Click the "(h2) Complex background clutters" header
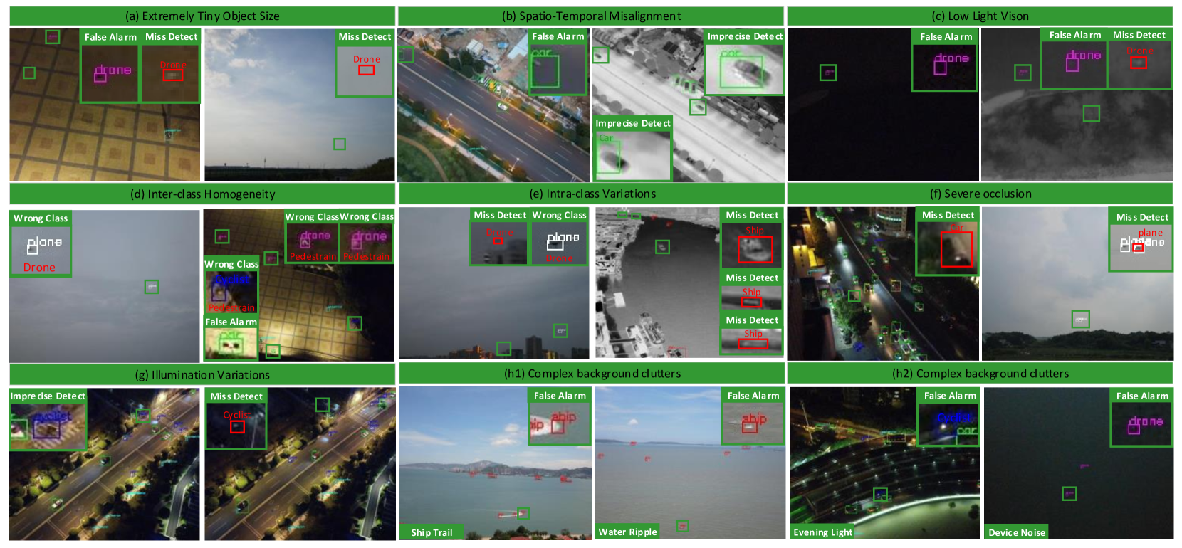The height and width of the screenshot is (548, 1182). pyautogui.click(x=980, y=373)
